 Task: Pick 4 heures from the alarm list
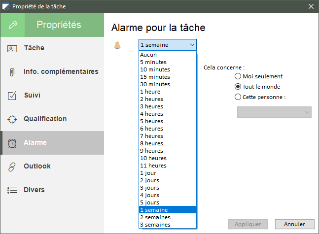(168, 114)
